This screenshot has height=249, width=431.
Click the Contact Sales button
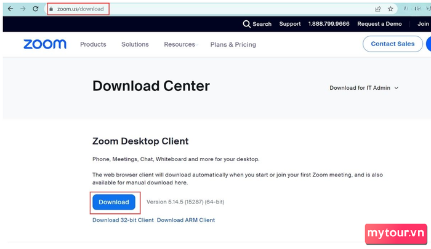point(393,44)
